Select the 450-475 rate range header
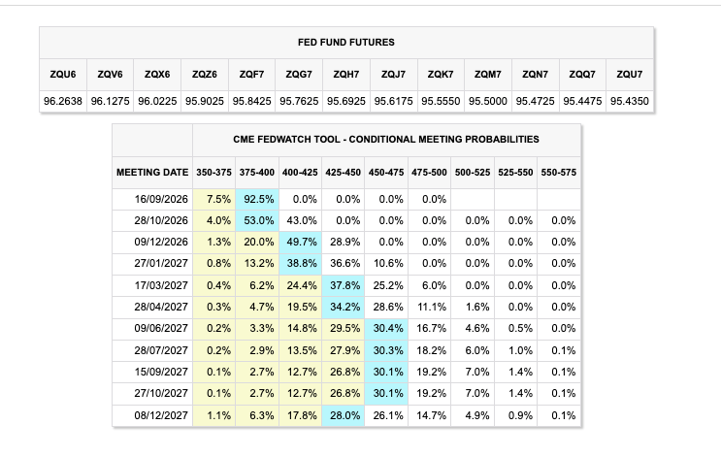The height and width of the screenshot is (457, 721). (386, 173)
